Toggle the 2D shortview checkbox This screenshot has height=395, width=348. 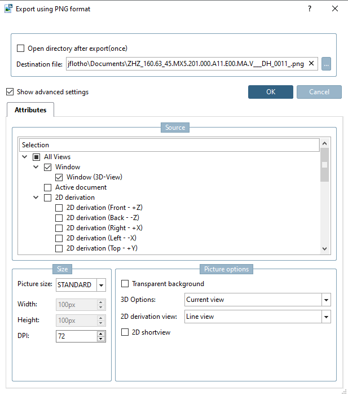tap(125, 332)
